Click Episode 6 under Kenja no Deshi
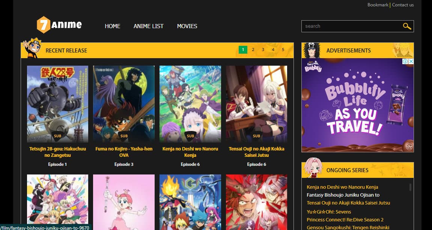 [x=190, y=164]
